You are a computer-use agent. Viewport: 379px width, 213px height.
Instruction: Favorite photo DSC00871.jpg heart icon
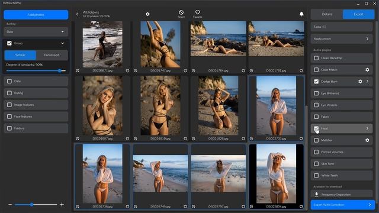[x=127, y=71]
